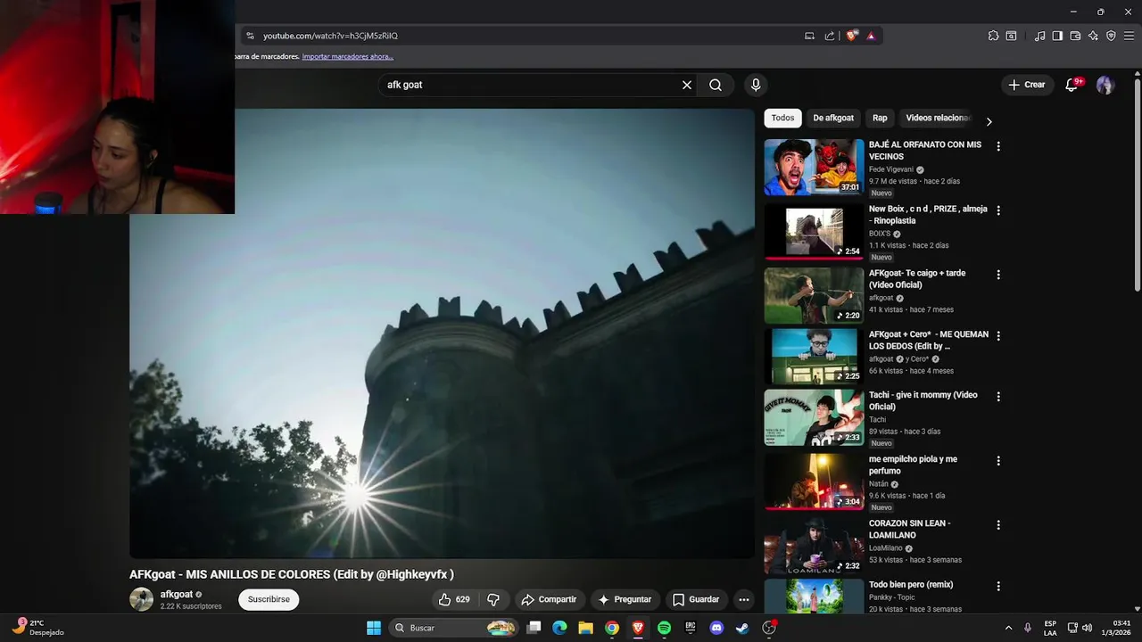Viewport: 1142px width, 642px height.
Task: Click the Compartir share button
Action: point(549,599)
